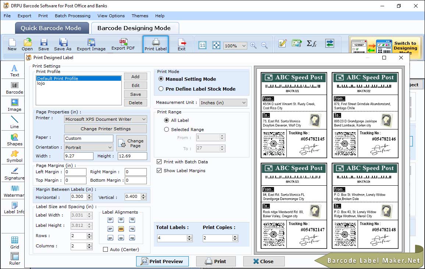Click the fit-to-window icon
Screen dimensions: 425x269
click(216, 45)
